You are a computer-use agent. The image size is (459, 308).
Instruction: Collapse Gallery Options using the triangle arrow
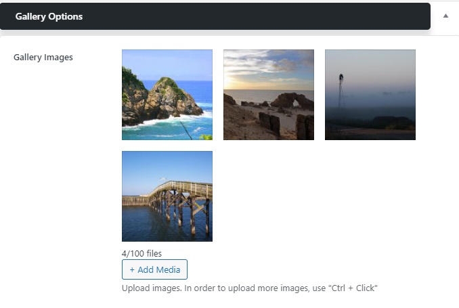click(x=445, y=16)
